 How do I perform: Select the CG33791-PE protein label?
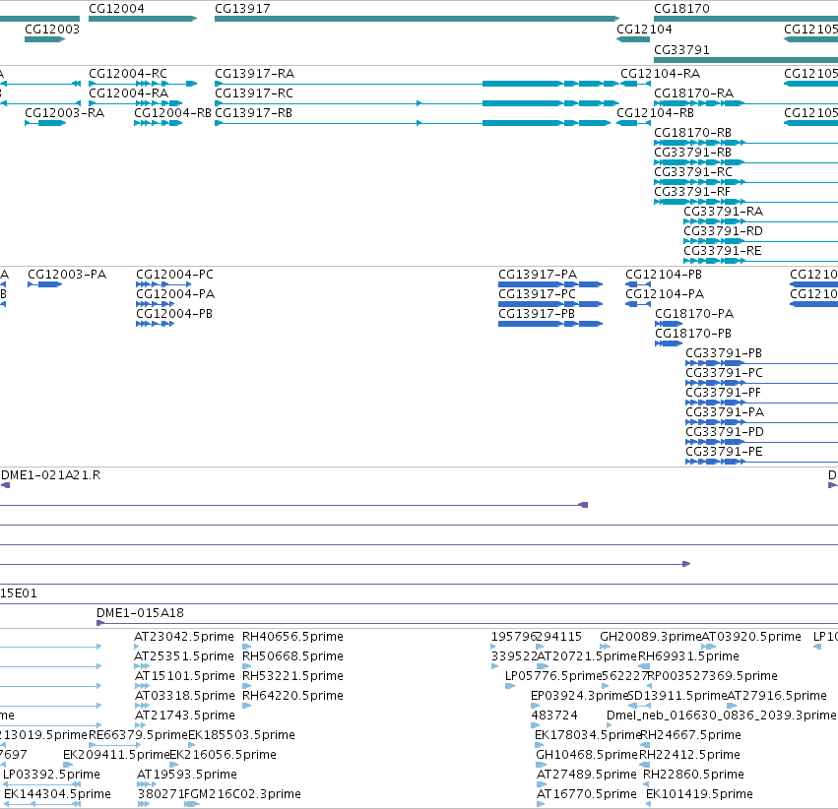point(724,451)
